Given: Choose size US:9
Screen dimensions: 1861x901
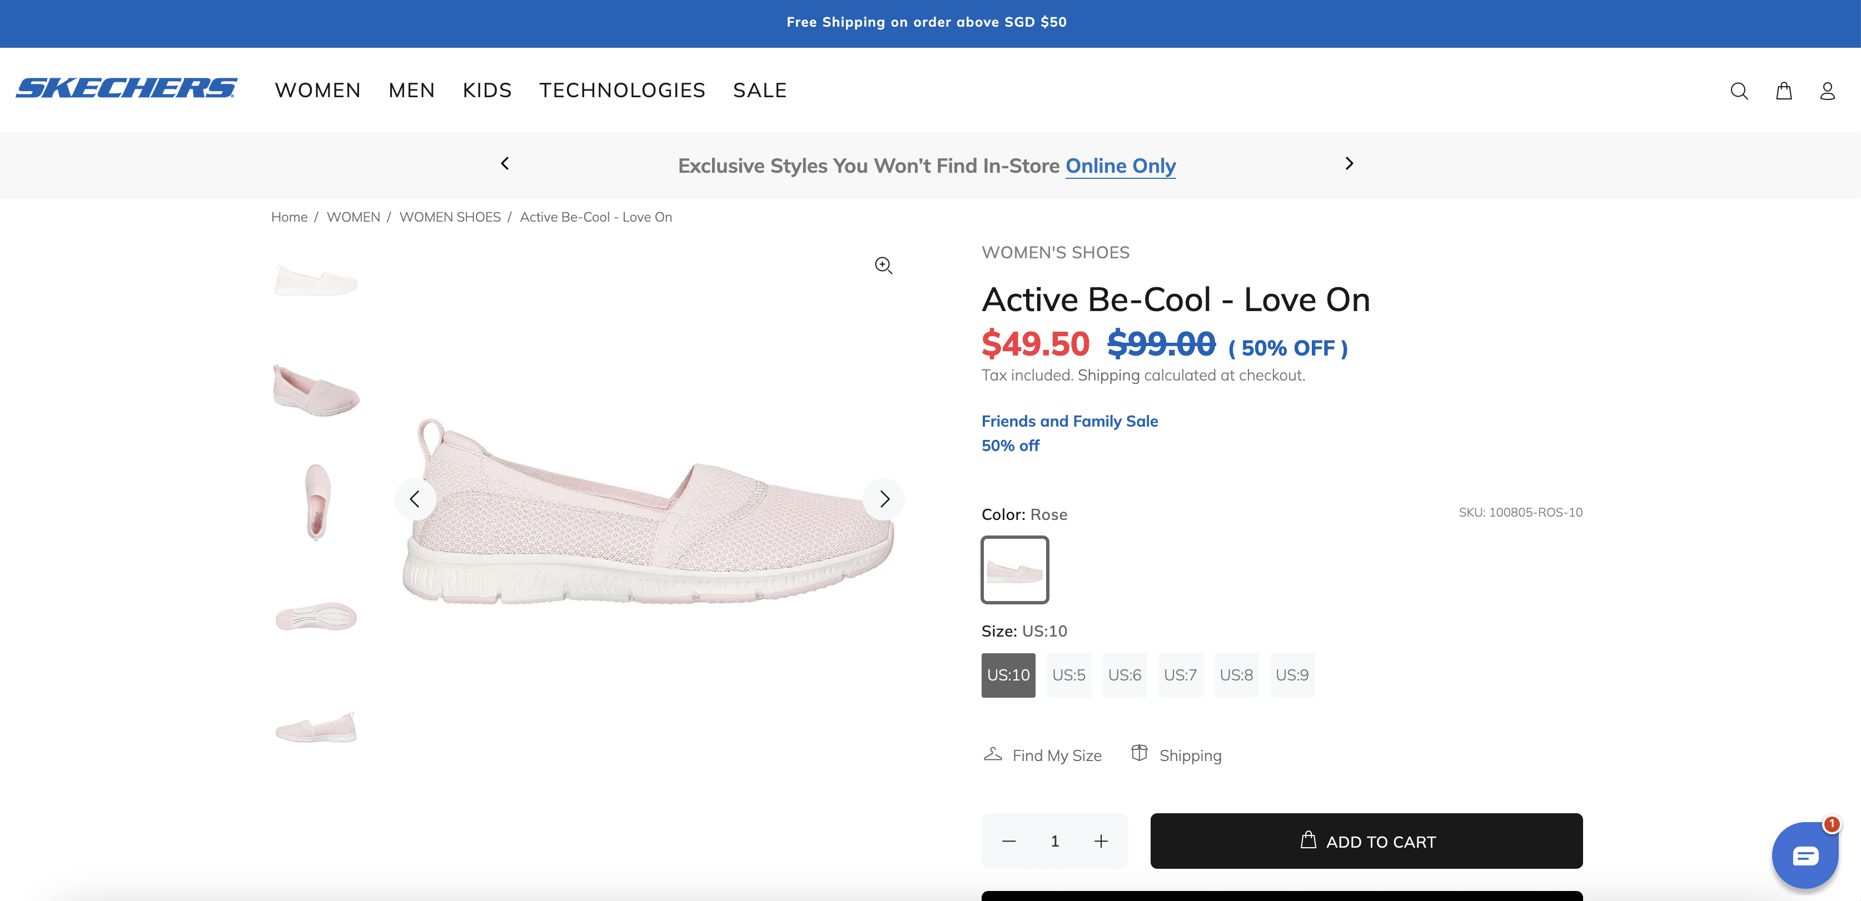Looking at the screenshot, I should coord(1291,675).
